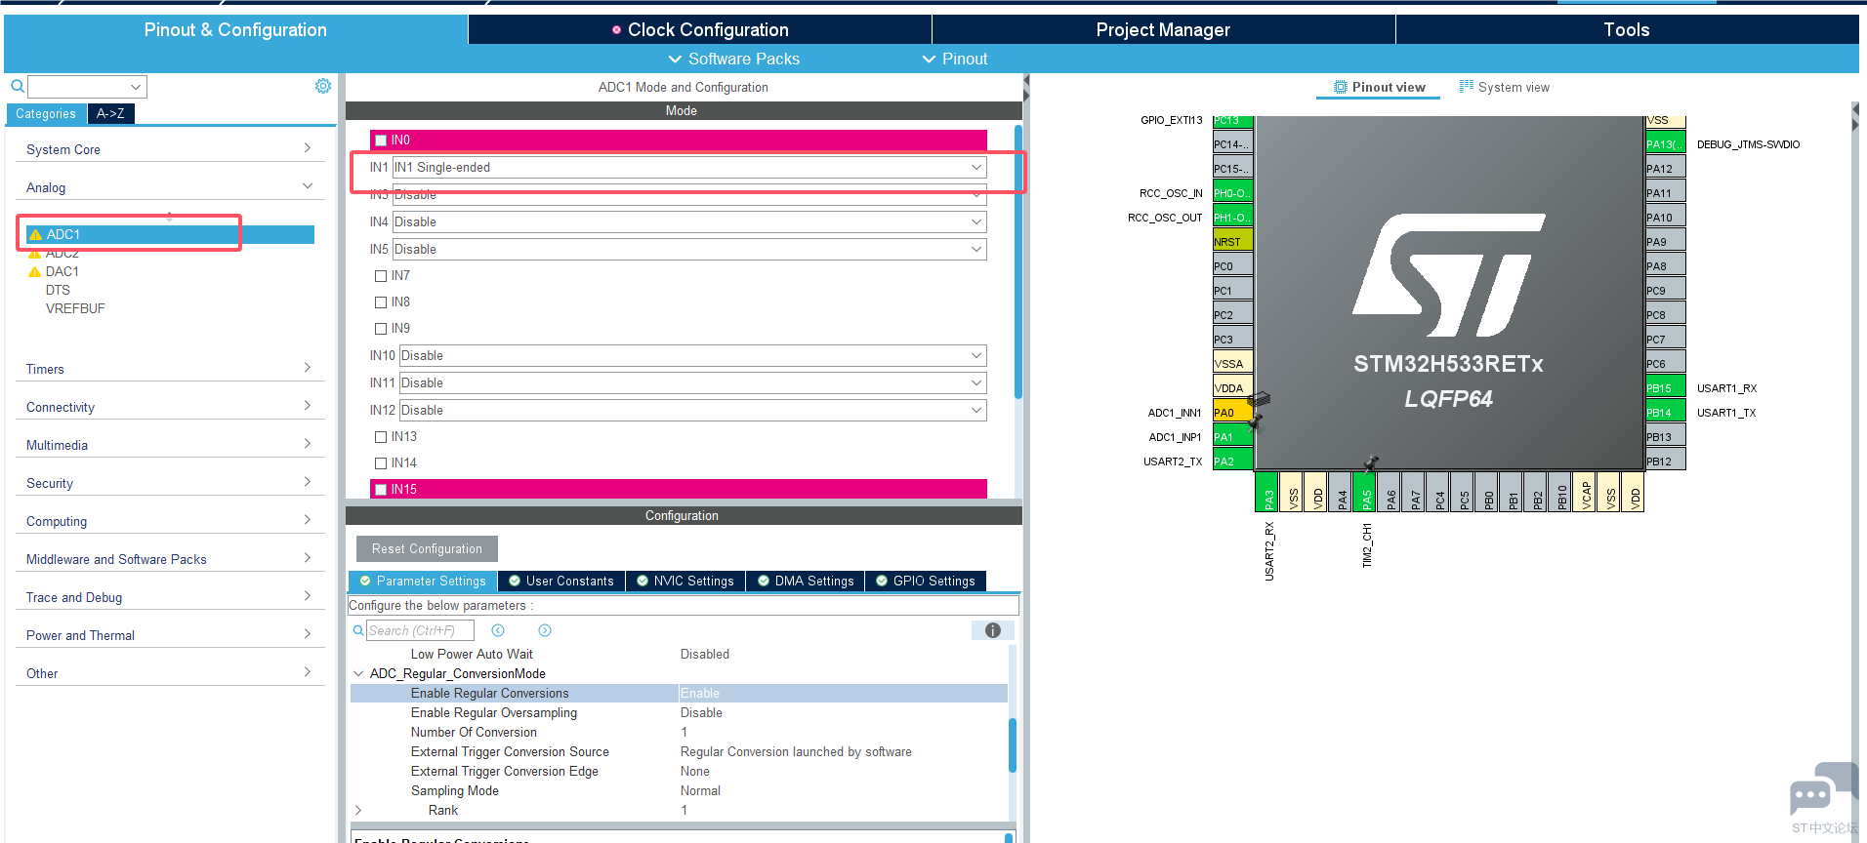Click the PB14 pin for USART1_TX
The width and height of the screenshot is (1867, 843).
1665,413
